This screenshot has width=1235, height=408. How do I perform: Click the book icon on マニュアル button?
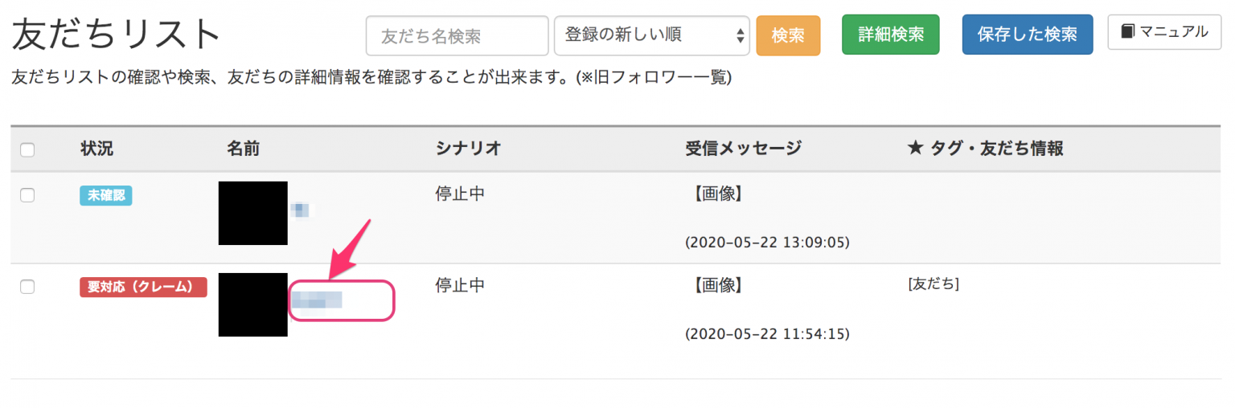[1128, 31]
